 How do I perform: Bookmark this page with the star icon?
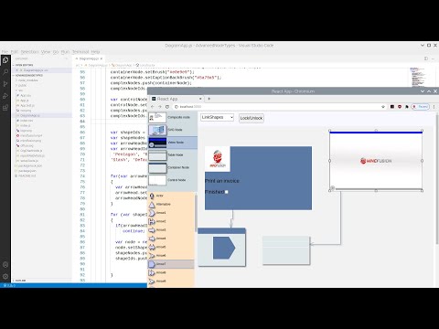coord(383,107)
